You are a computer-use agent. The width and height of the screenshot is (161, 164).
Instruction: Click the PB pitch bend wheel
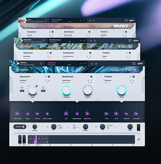(20, 140)
